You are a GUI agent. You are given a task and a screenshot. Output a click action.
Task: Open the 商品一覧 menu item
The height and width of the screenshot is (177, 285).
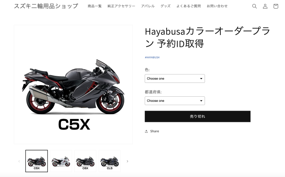click(95, 6)
